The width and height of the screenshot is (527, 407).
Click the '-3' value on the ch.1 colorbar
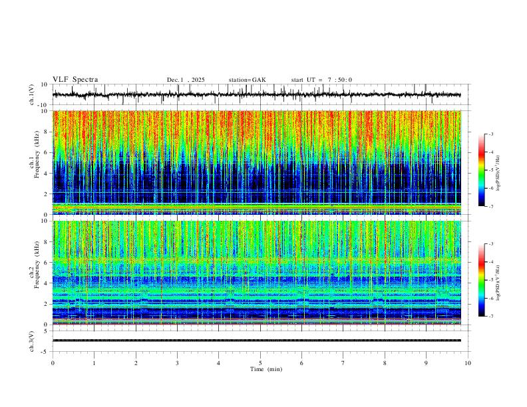(x=490, y=134)
